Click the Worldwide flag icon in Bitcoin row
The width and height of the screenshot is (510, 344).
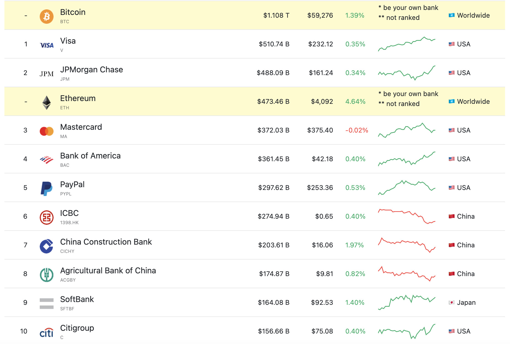pos(451,15)
